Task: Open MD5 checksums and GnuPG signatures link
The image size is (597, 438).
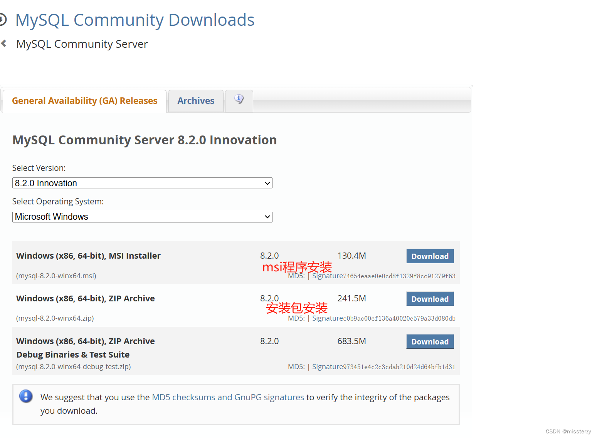Action: pos(228,397)
